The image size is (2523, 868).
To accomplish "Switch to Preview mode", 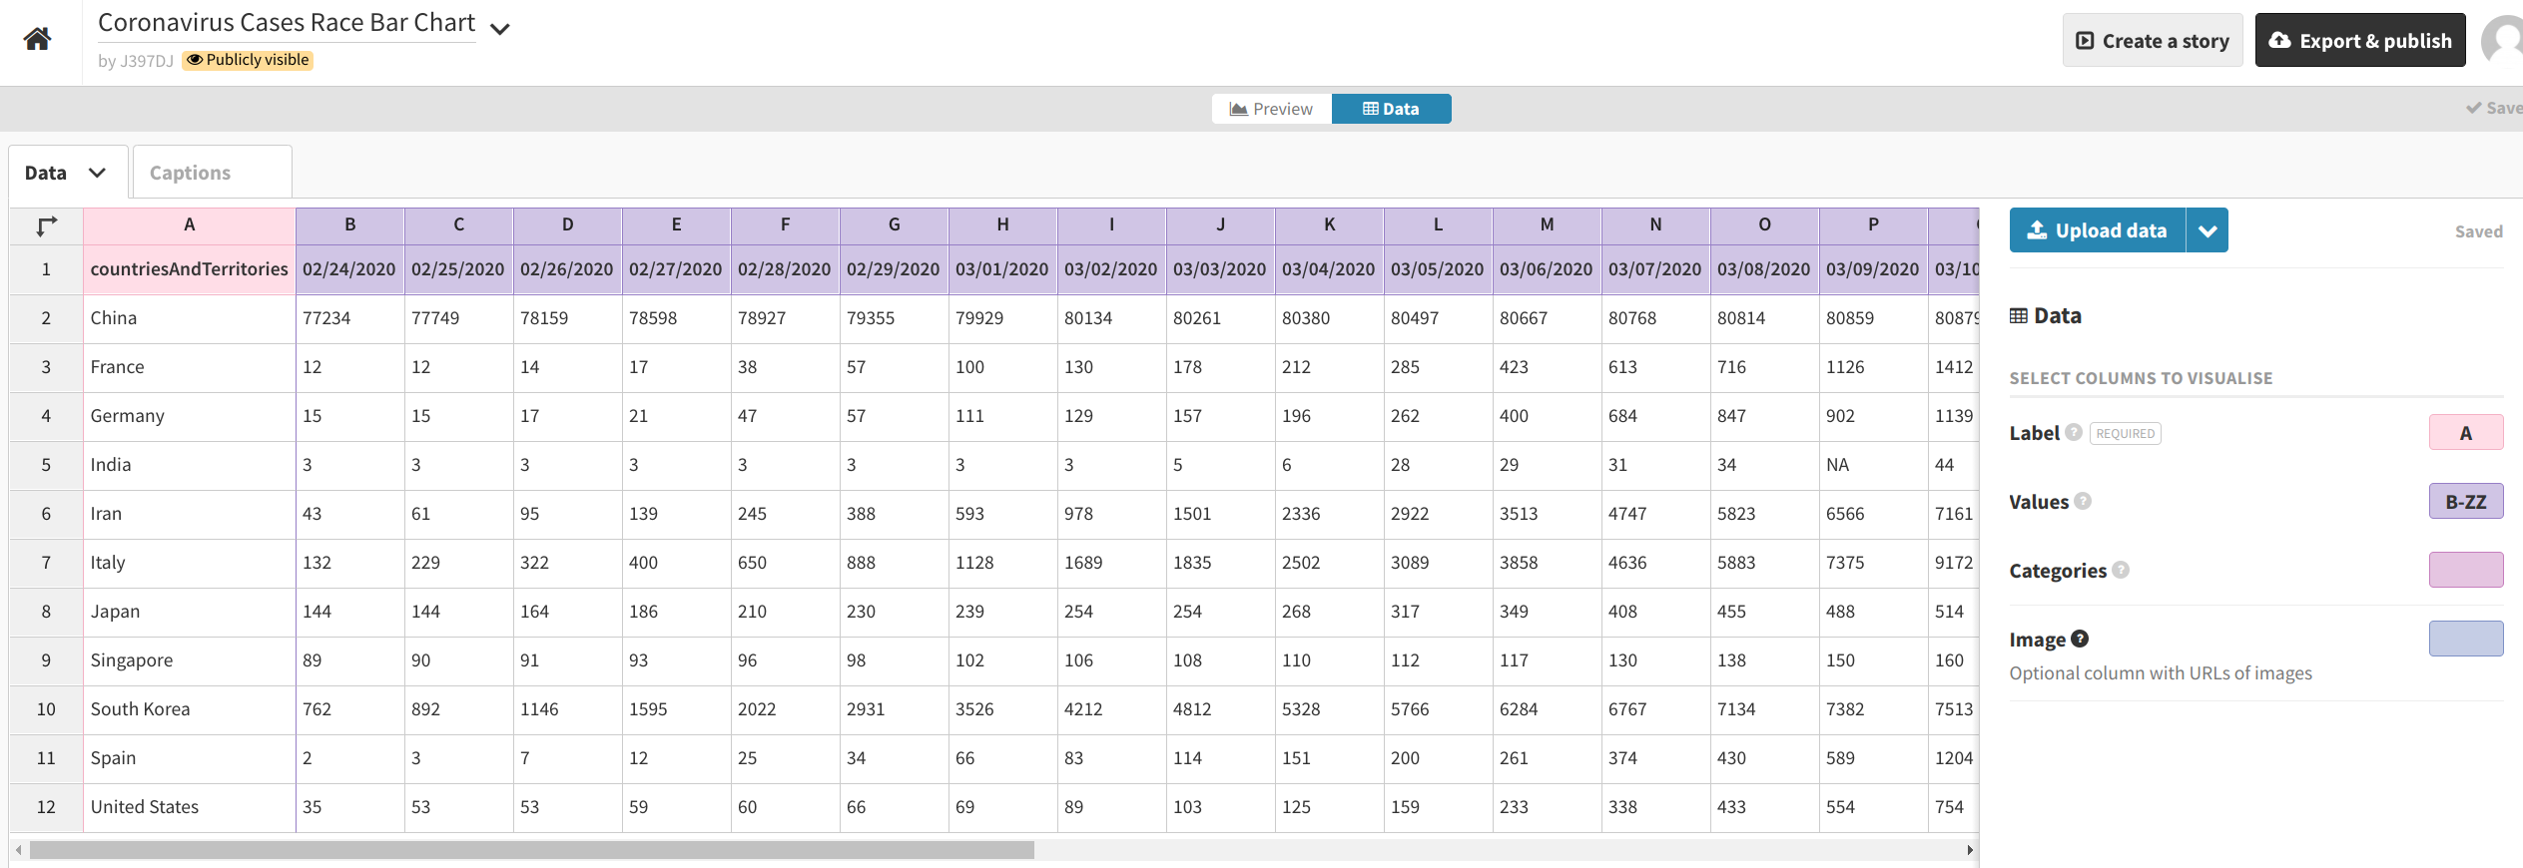I will click(1271, 109).
